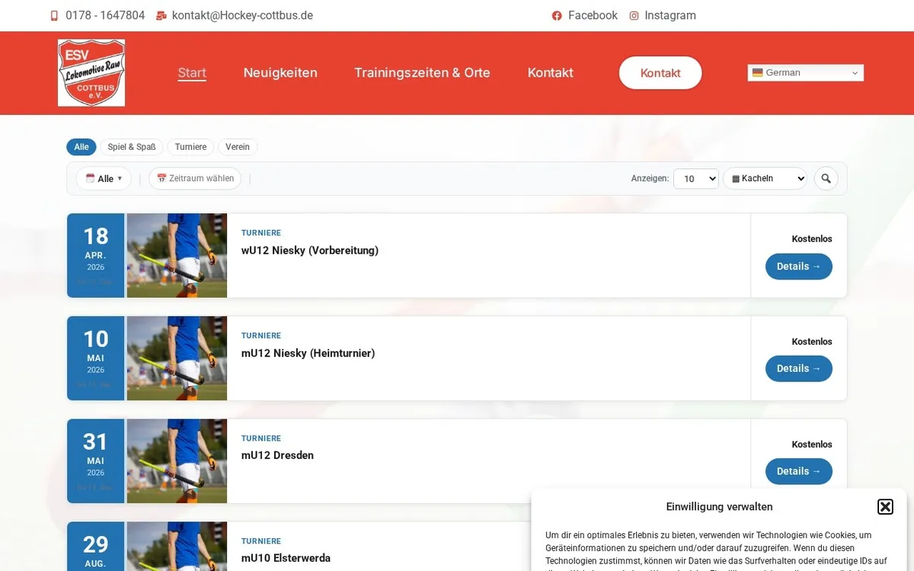Click the white Kontakt pill button
Screen dimensions: 914x571
660,73
